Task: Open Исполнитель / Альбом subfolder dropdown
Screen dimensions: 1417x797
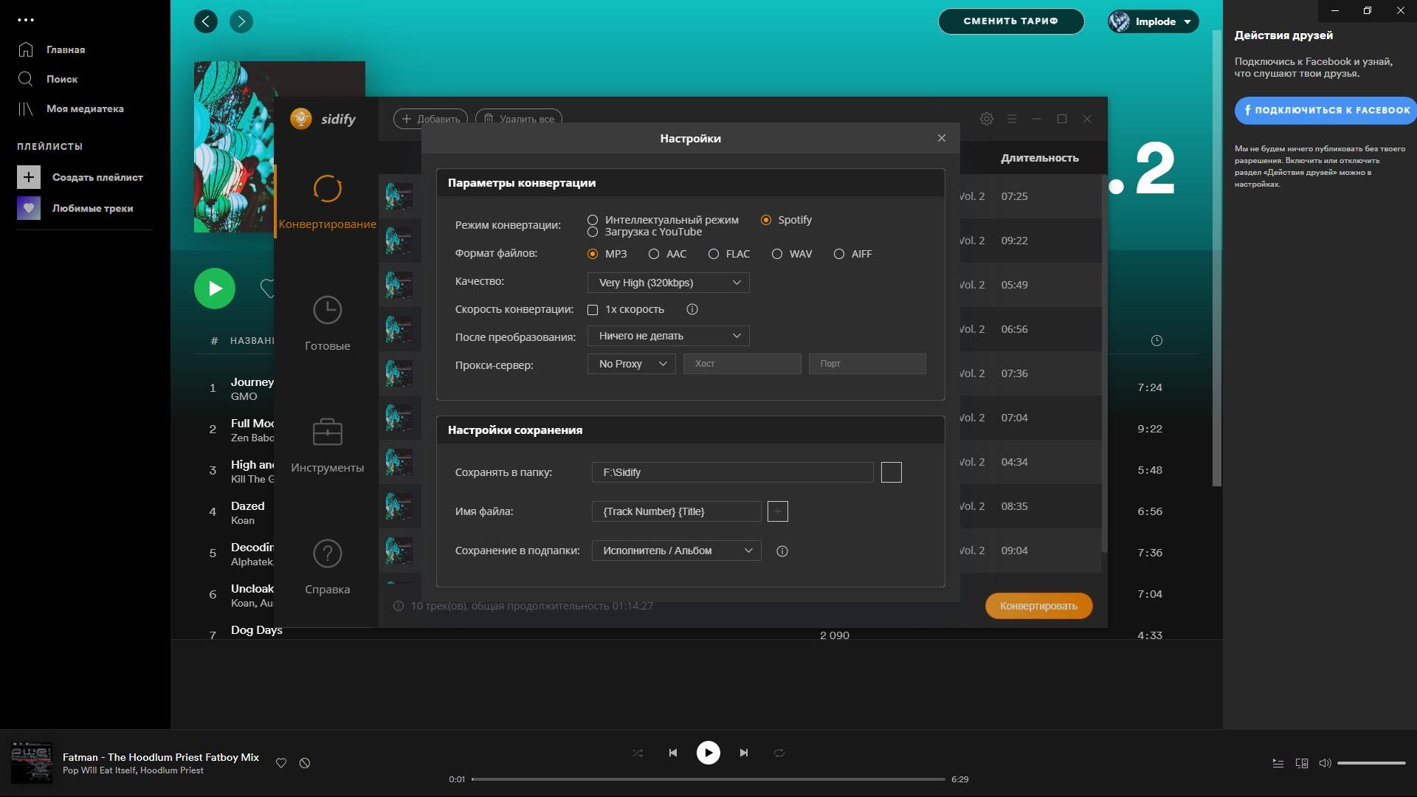Action: [x=676, y=551]
